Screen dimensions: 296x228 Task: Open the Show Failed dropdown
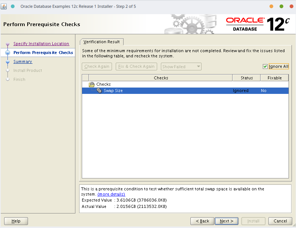pyautogui.click(x=181, y=67)
